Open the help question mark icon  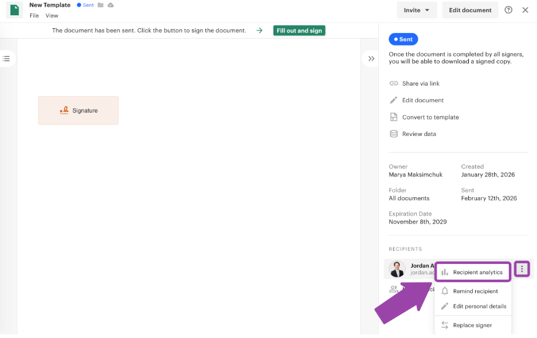coord(508,10)
